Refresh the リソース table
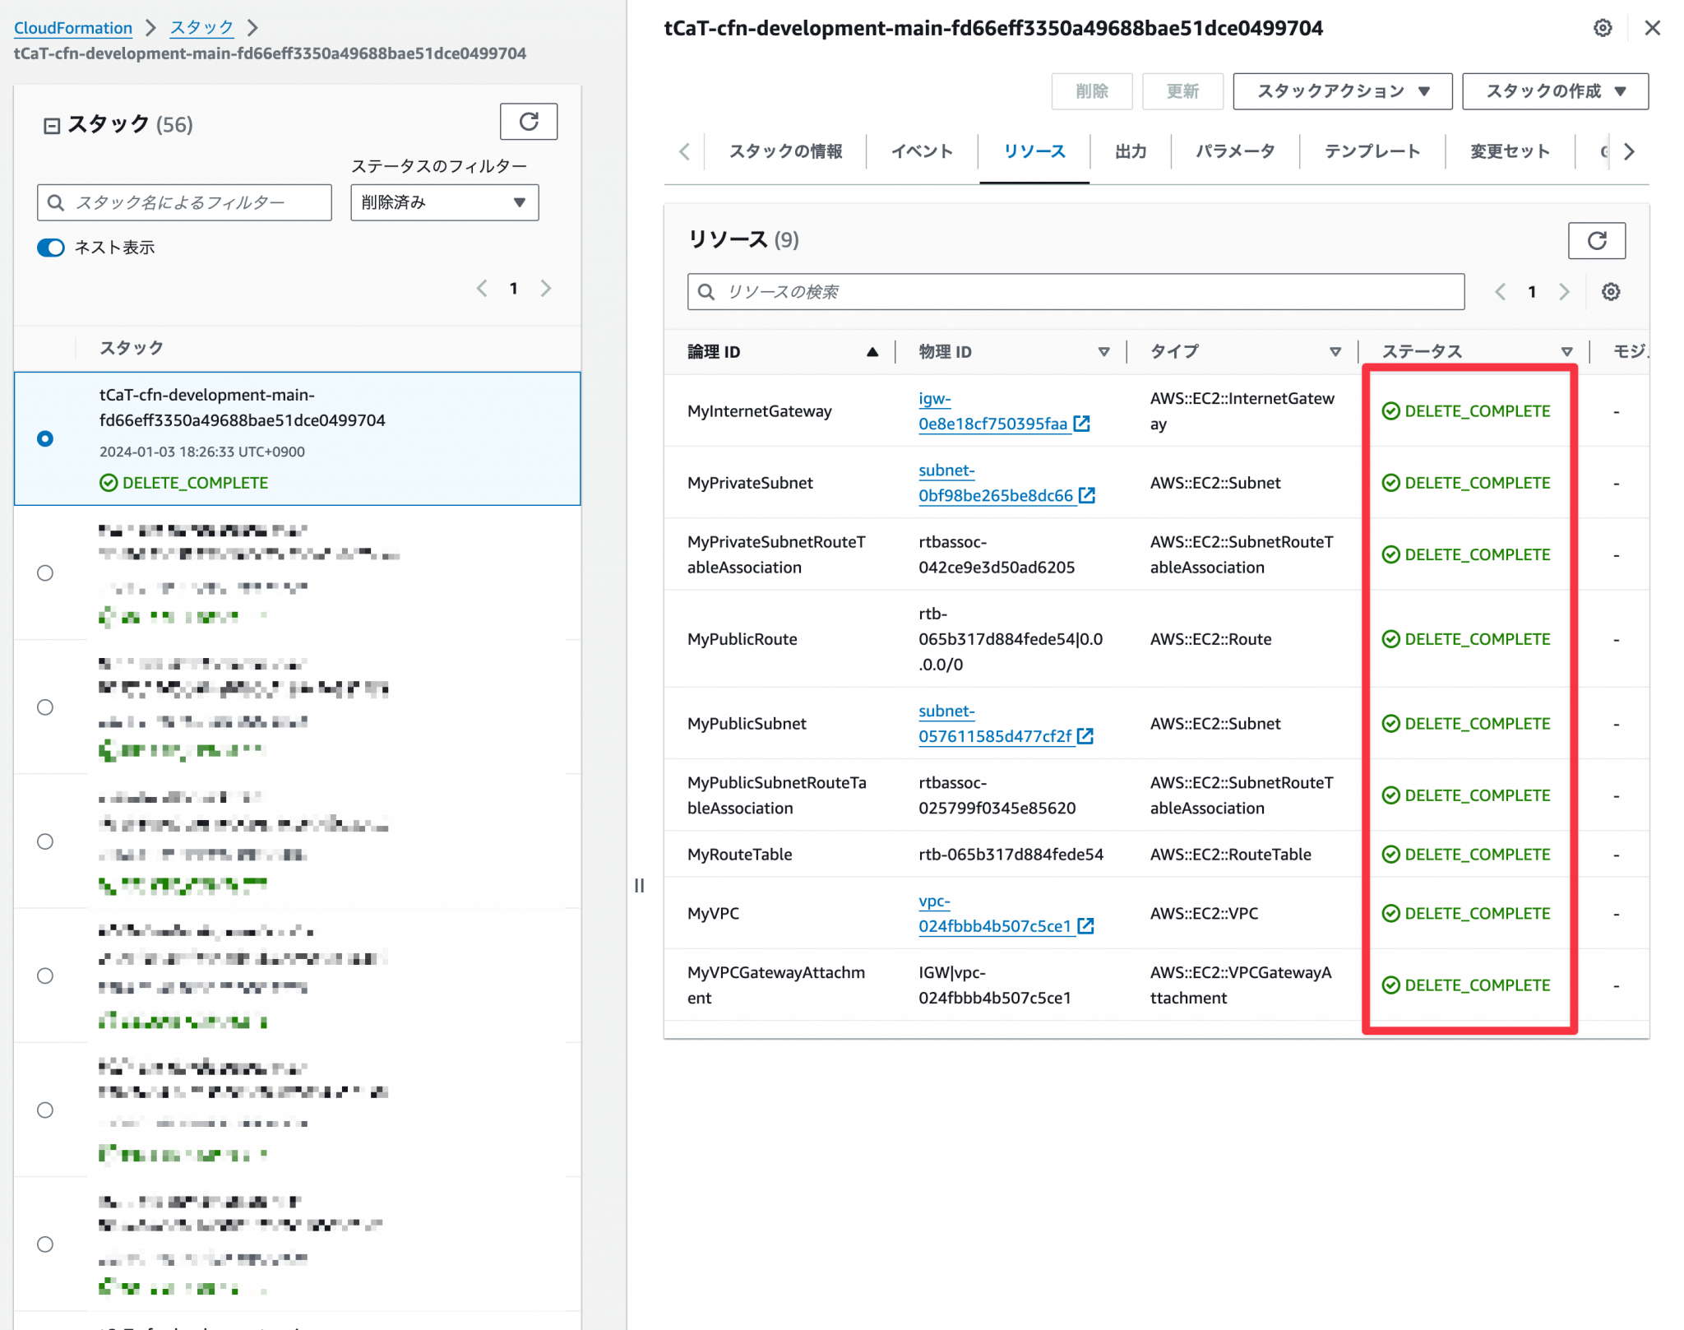This screenshot has width=1684, height=1330. click(1596, 241)
